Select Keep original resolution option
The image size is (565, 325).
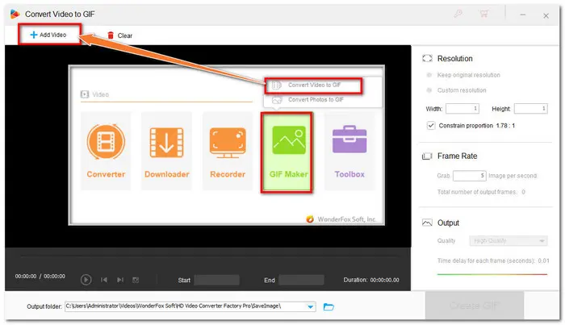(464, 75)
